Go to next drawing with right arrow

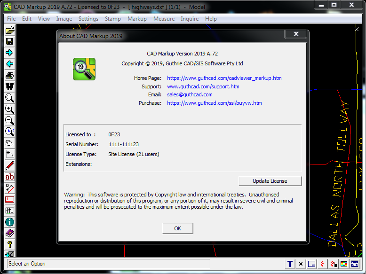(x=9, y=53)
